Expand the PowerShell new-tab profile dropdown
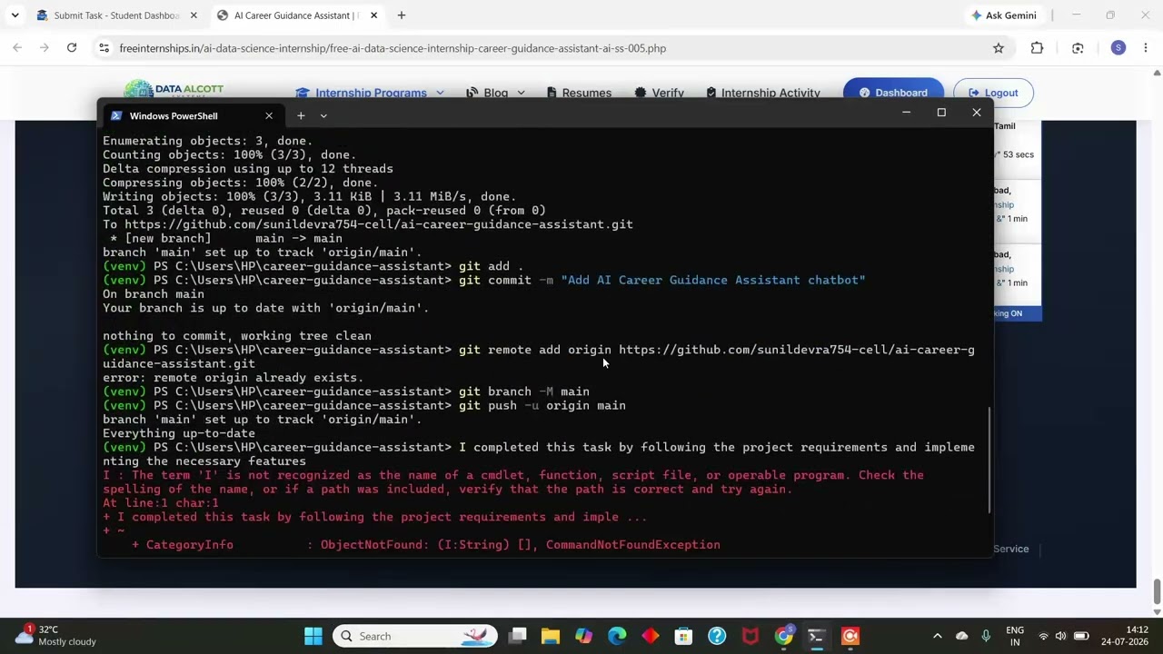1163x654 pixels. [323, 115]
